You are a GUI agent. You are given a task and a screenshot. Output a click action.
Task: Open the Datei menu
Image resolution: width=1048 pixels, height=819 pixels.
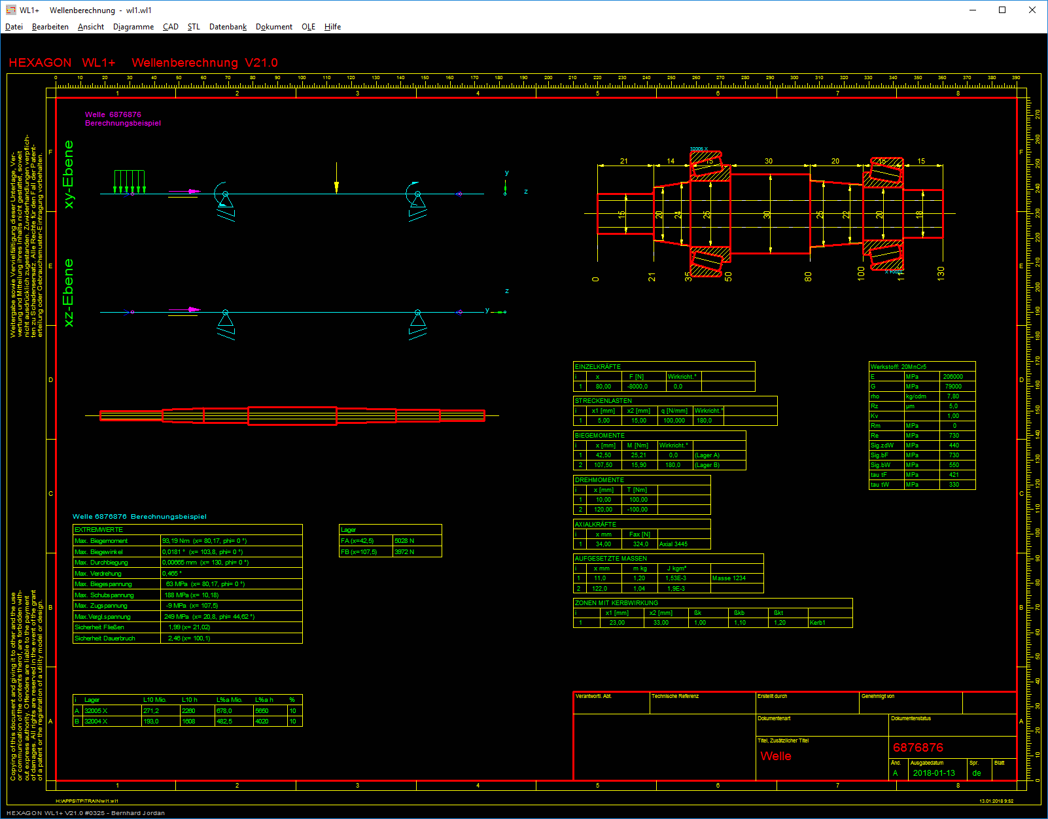14,27
